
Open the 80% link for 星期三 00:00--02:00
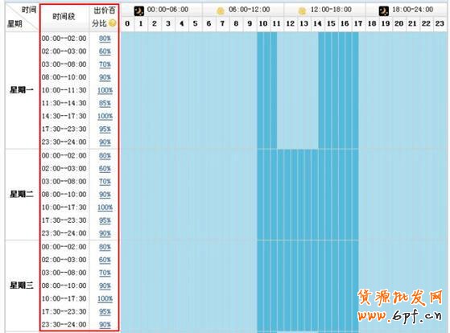point(105,247)
